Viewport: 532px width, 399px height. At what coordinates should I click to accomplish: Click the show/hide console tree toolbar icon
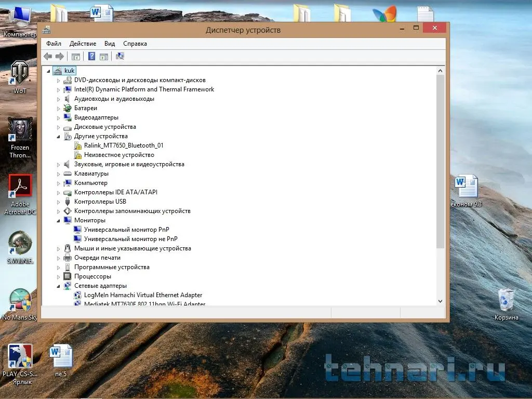76,56
